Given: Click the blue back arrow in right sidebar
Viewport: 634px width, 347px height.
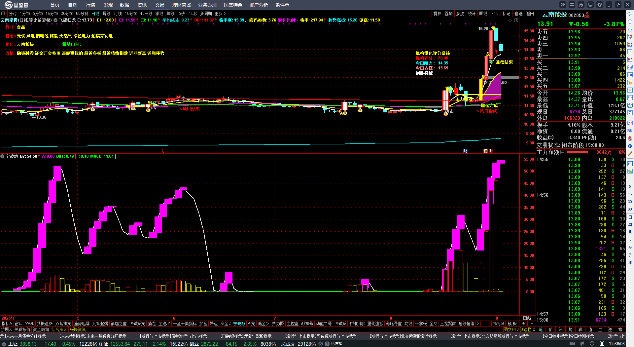Looking at the screenshot, I should click(630, 14).
